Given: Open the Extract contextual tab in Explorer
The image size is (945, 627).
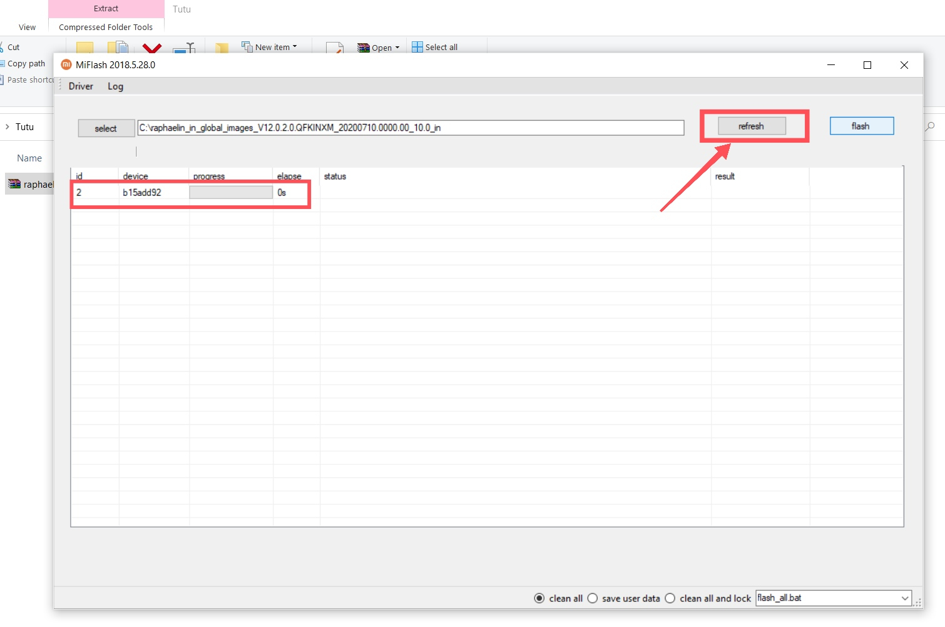Looking at the screenshot, I should coord(106,9).
